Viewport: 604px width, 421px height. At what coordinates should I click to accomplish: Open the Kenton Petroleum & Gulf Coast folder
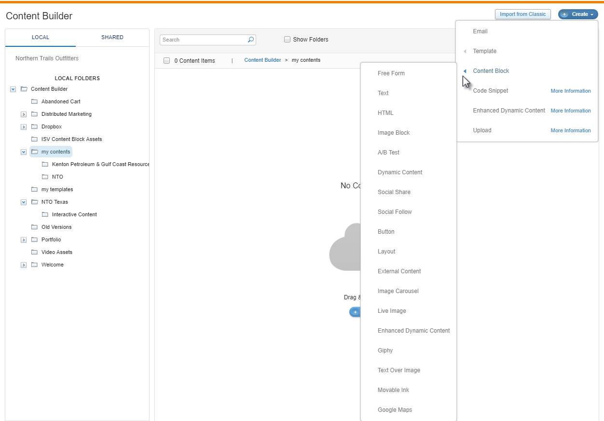point(100,164)
